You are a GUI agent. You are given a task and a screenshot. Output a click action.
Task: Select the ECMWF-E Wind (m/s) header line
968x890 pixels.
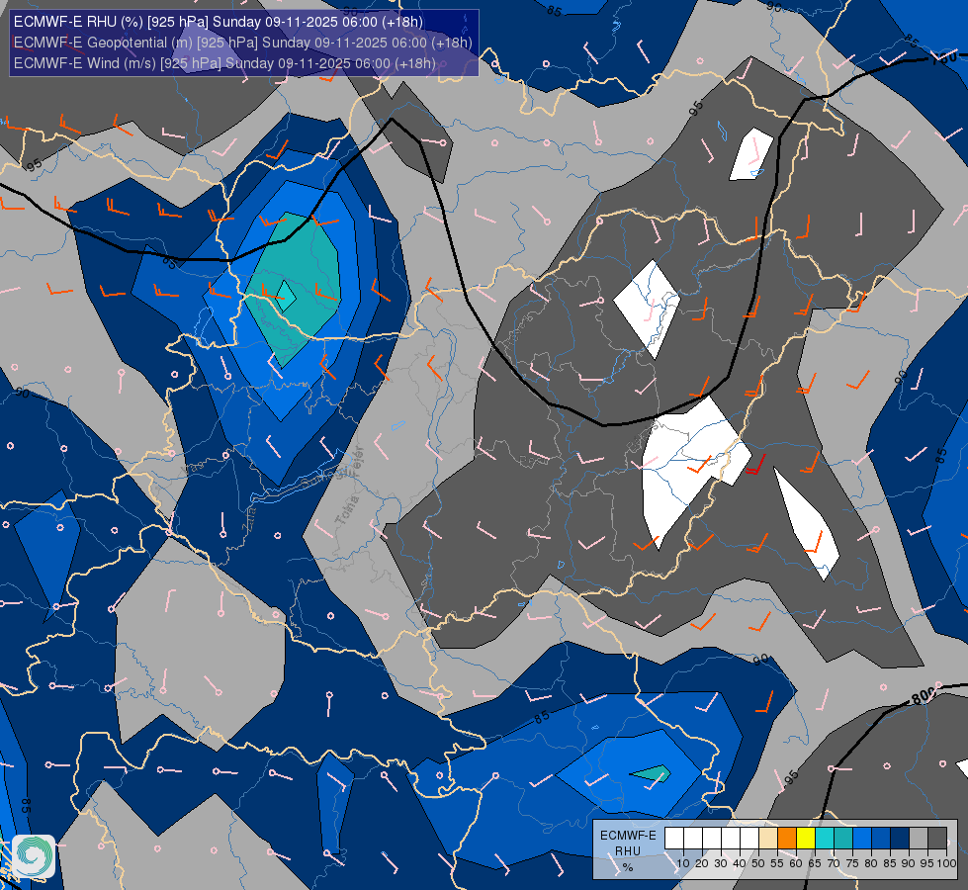224,63
